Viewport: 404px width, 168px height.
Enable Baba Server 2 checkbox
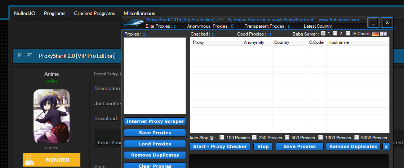click(335, 33)
